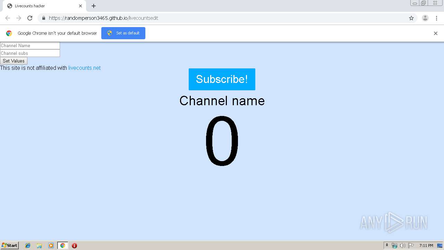Set Chrome as default browser
Screen dimensions: 444x250
(x=123, y=33)
